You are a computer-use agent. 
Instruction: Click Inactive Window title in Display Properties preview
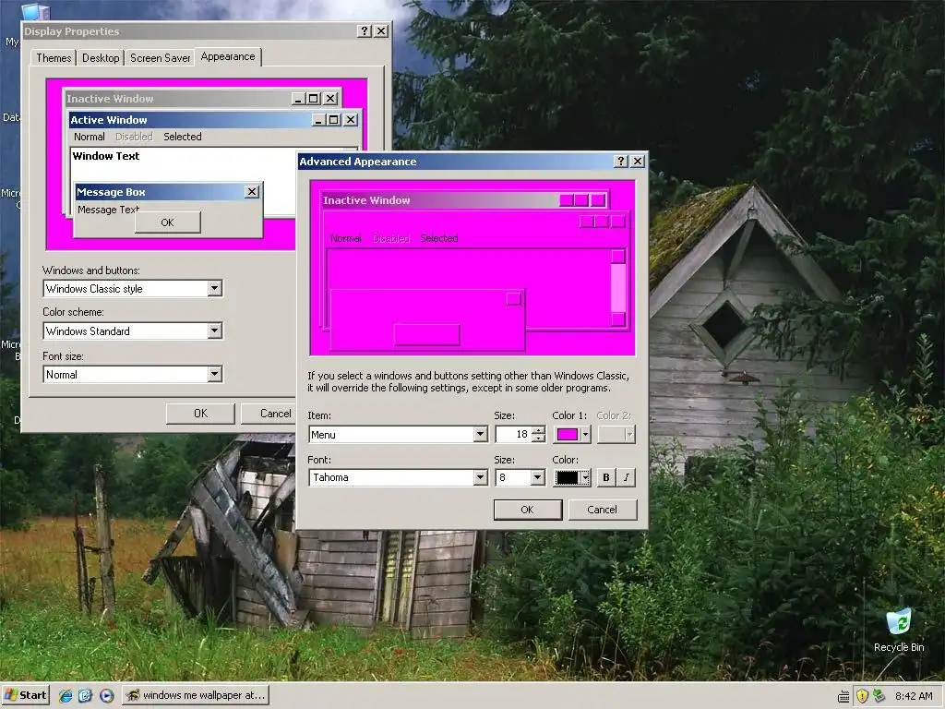click(111, 98)
